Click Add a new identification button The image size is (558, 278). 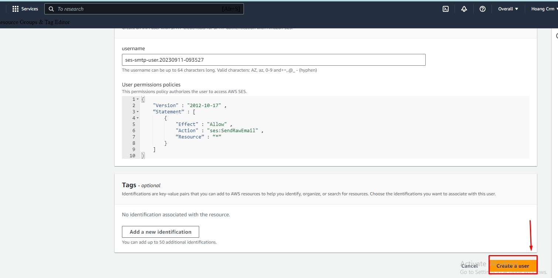pos(160,232)
